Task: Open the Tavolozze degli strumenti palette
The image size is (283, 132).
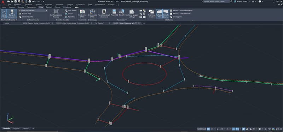Action: pos(104,13)
